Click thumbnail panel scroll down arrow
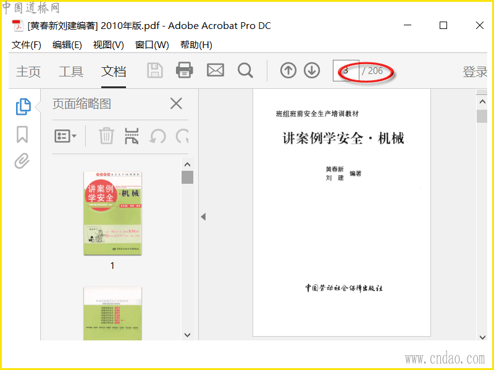This screenshot has height=370, width=494. point(188,335)
